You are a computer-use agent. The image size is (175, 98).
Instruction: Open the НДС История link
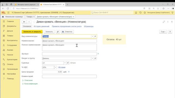62,67
